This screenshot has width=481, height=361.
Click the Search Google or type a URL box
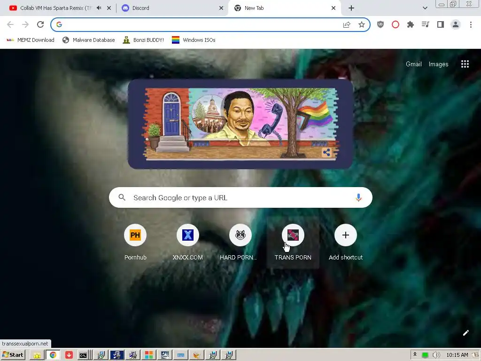(x=241, y=197)
